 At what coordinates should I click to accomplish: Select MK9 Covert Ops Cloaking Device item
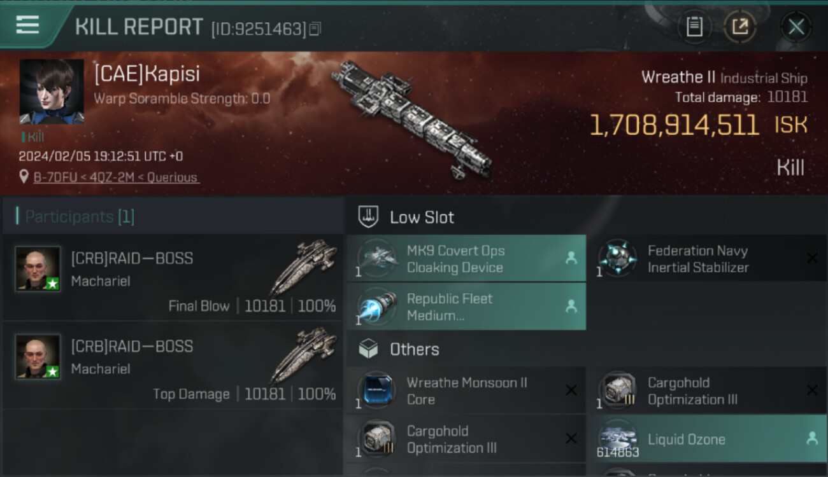(x=466, y=258)
